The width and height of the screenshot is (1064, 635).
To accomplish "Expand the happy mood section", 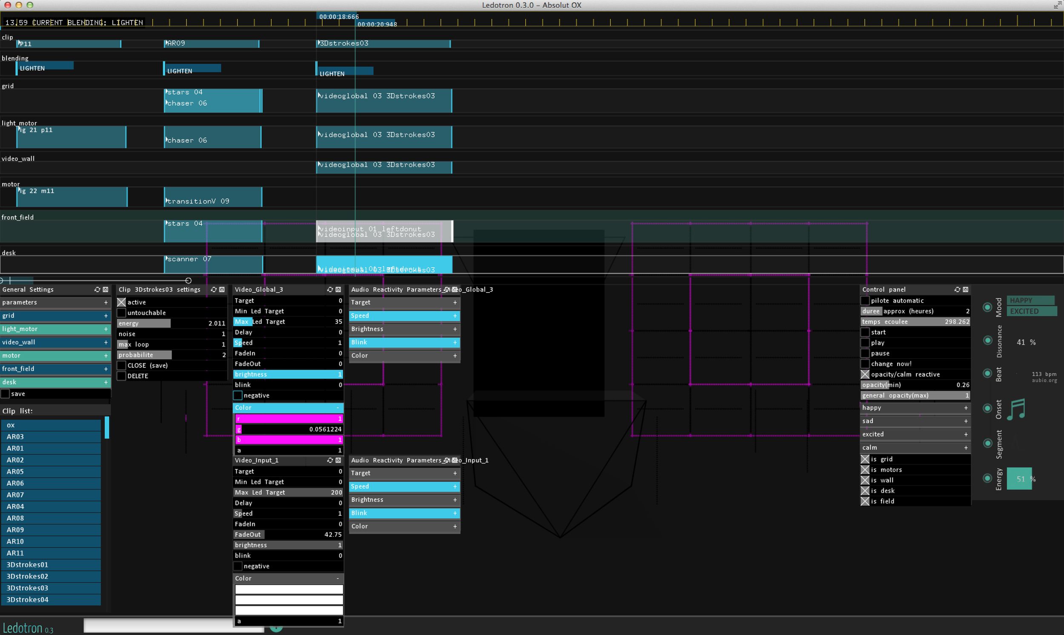I will [915, 408].
